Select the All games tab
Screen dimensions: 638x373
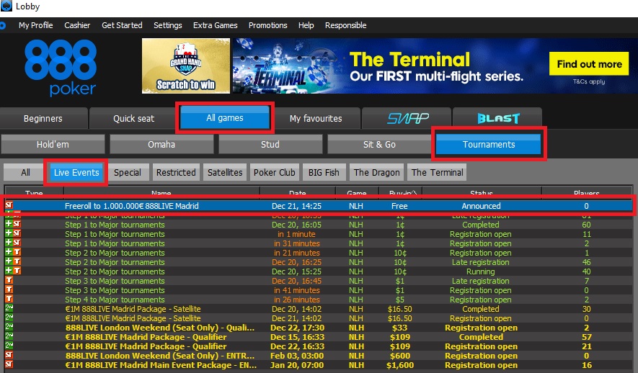click(x=225, y=118)
